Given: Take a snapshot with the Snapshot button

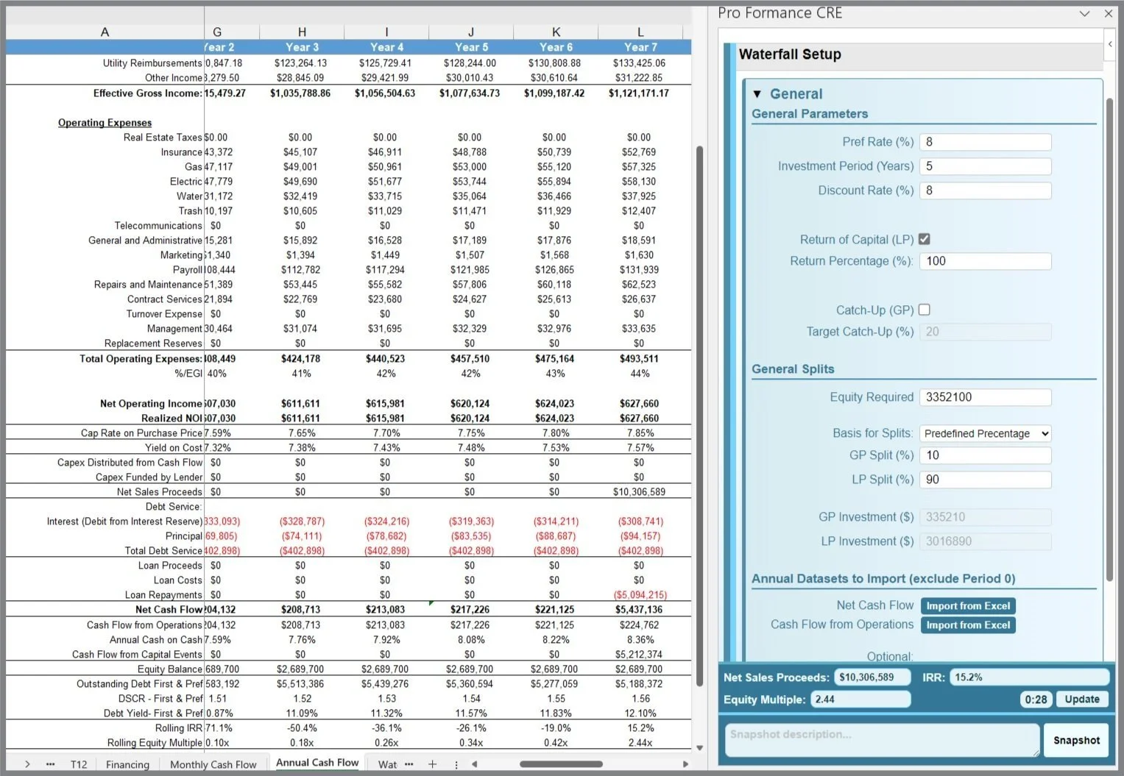Looking at the screenshot, I should 1076,740.
